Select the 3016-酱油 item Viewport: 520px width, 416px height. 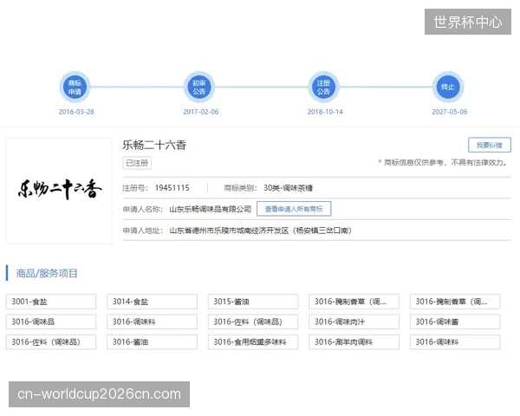pyautogui.click(x=152, y=342)
